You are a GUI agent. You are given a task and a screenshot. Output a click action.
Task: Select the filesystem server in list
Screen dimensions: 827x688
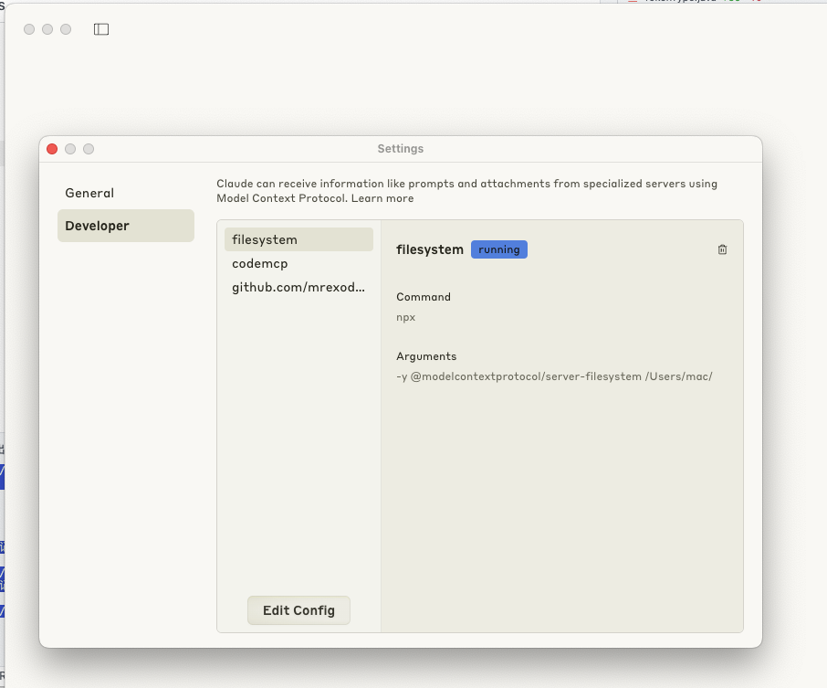coord(265,239)
